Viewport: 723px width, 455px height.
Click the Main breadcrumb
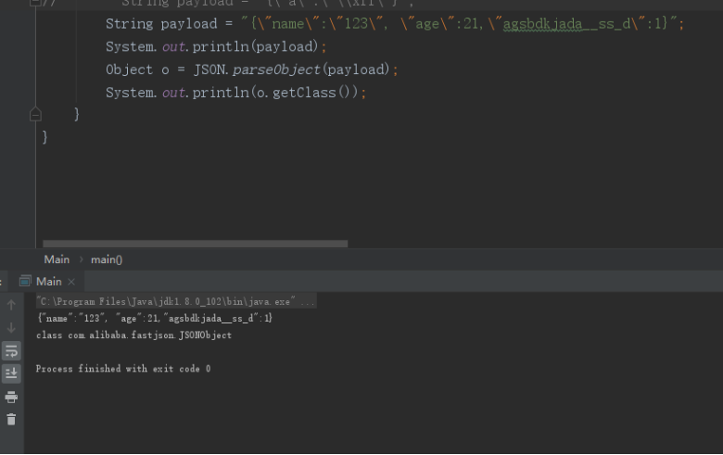tap(57, 259)
